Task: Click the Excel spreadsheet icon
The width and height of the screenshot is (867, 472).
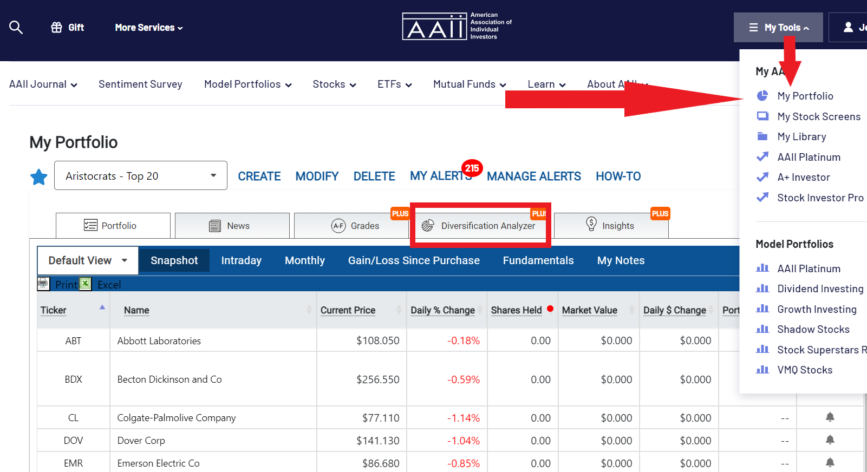Action: point(86,283)
